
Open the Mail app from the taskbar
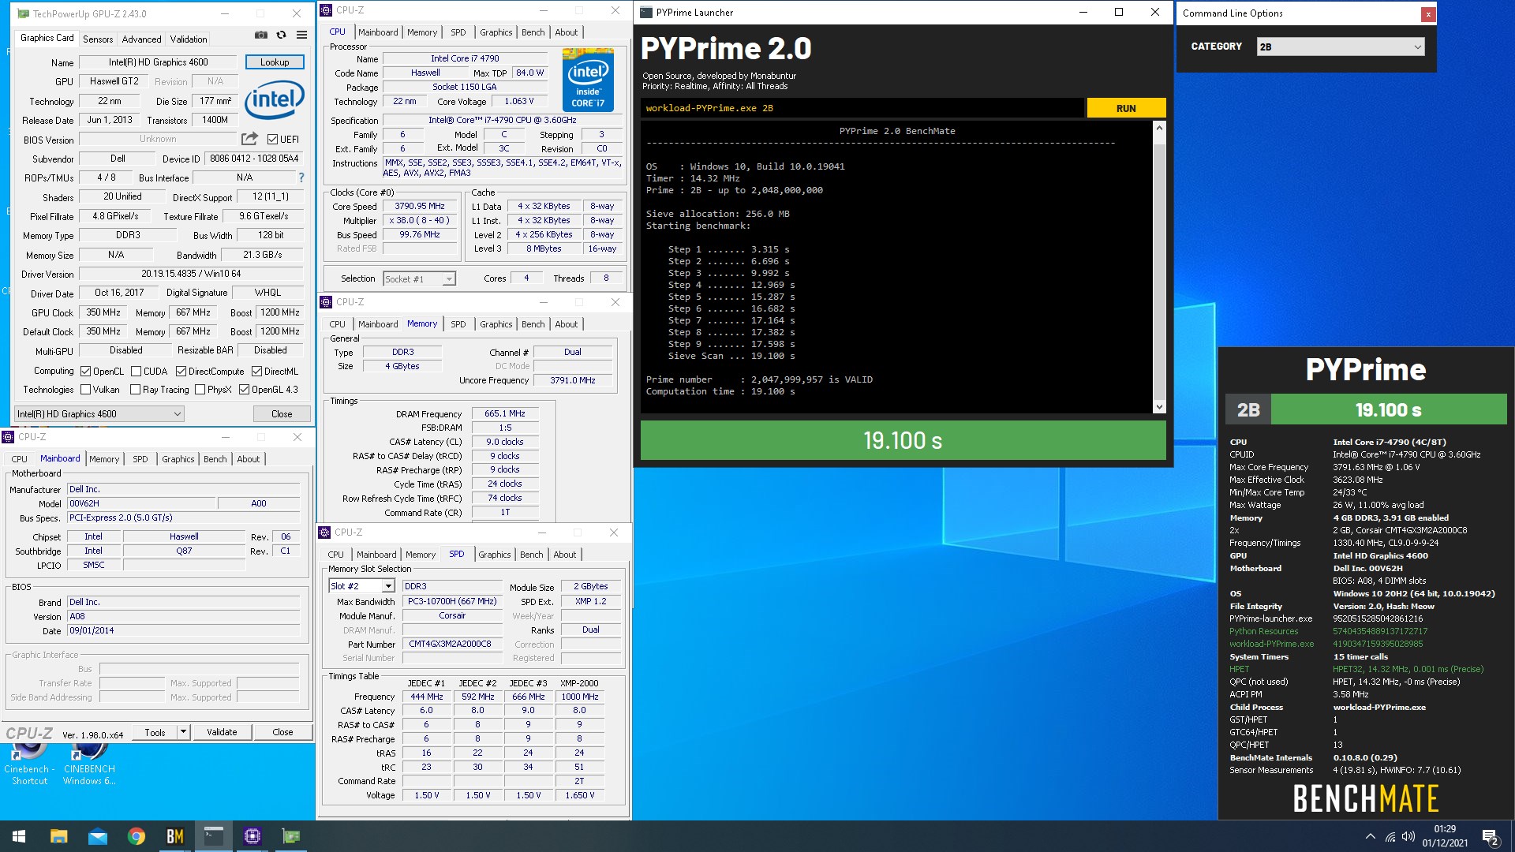pos(97,836)
